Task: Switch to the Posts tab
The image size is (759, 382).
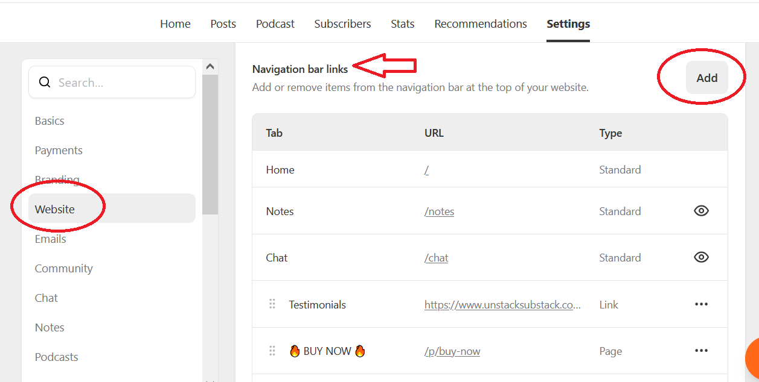Action: [223, 23]
